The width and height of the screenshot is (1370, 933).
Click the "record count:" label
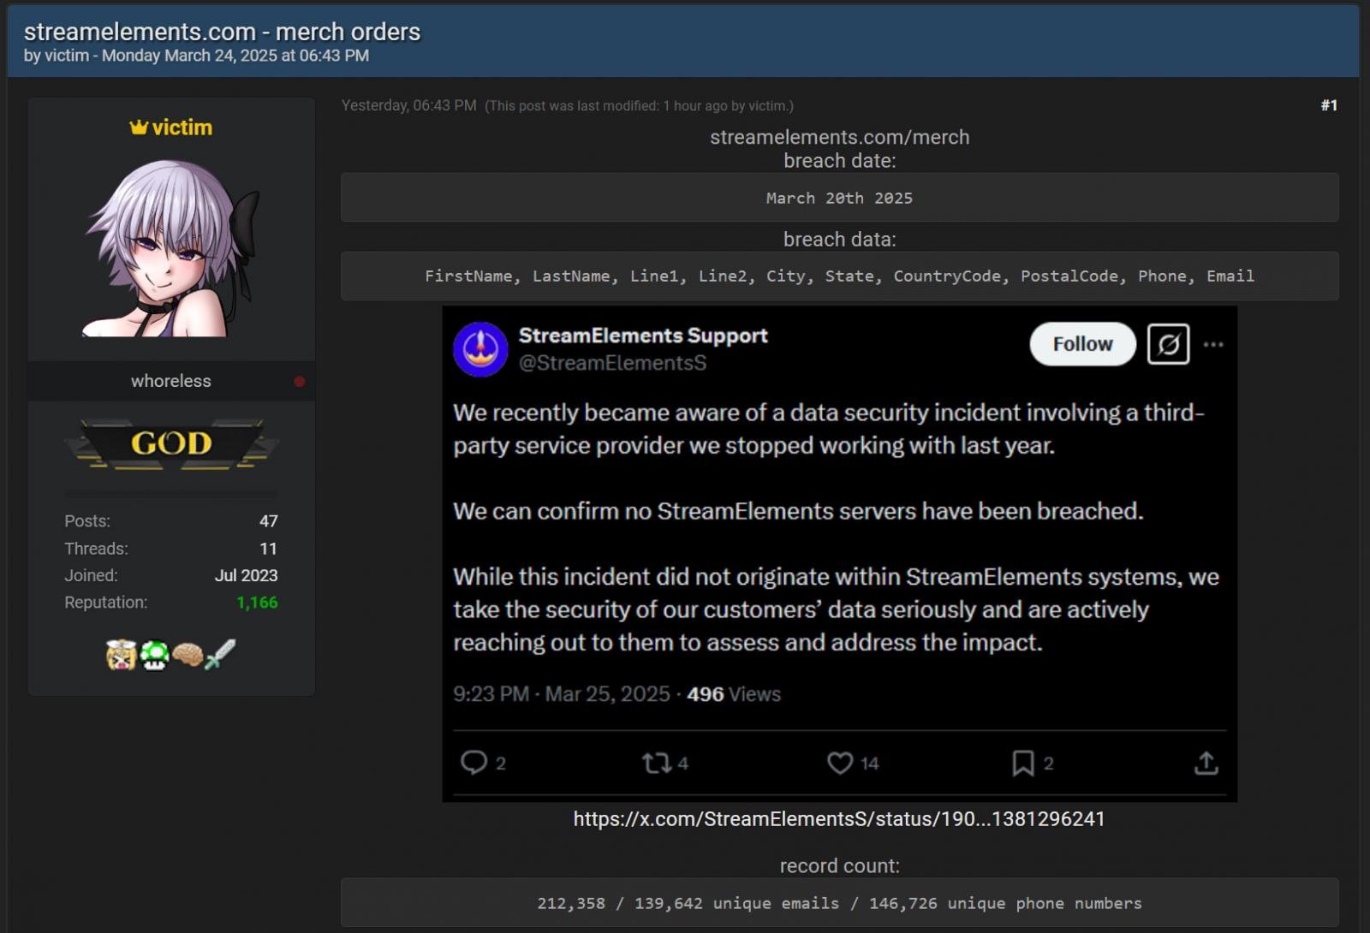(839, 866)
